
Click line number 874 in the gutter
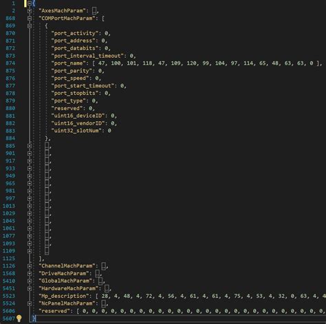click(x=10, y=63)
